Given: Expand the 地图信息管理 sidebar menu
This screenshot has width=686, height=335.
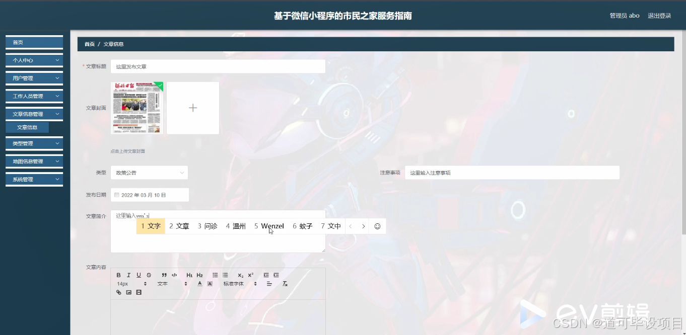Looking at the screenshot, I should point(34,161).
